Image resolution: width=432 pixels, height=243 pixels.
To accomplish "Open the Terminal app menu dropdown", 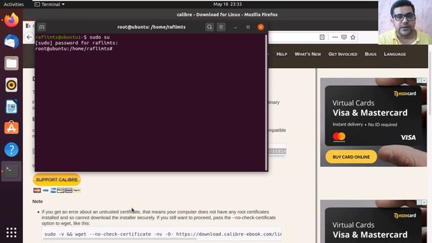I will (x=49, y=4).
